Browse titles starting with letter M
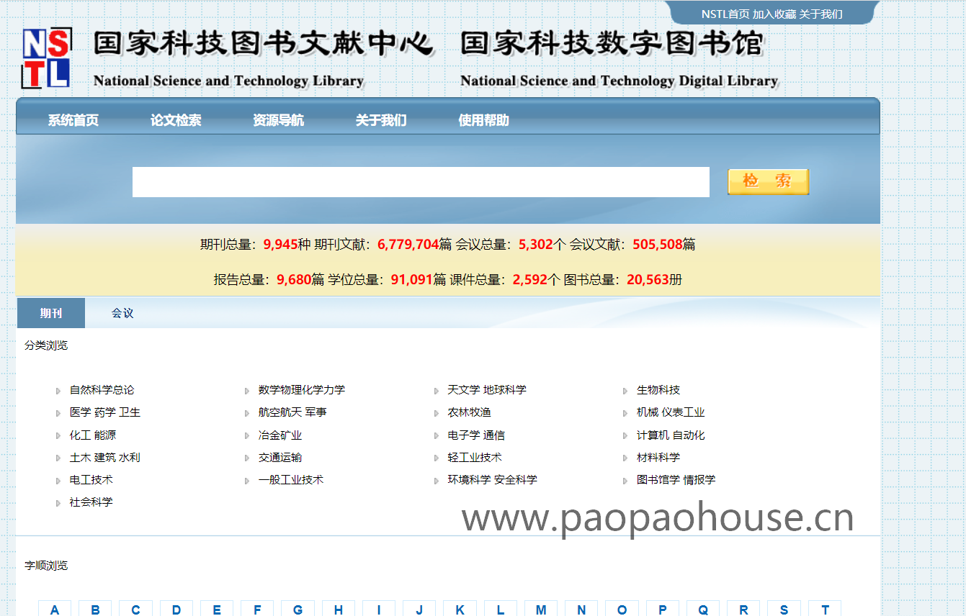This screenshot has height=616, width=966. click(541, 610)
